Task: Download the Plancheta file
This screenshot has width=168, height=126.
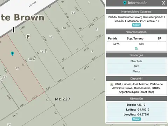Action: pos(136,61)
